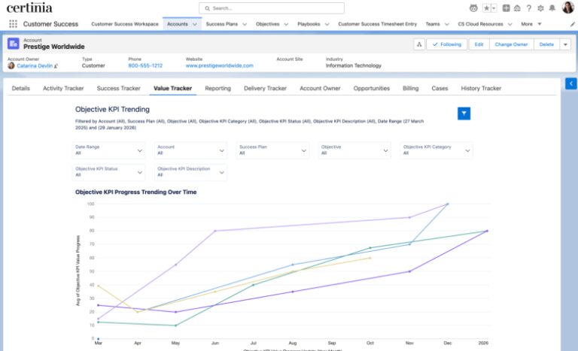This screenshot has height=351, width=578.
Task: Click the favorites star icon
Action: click(486, 8)
